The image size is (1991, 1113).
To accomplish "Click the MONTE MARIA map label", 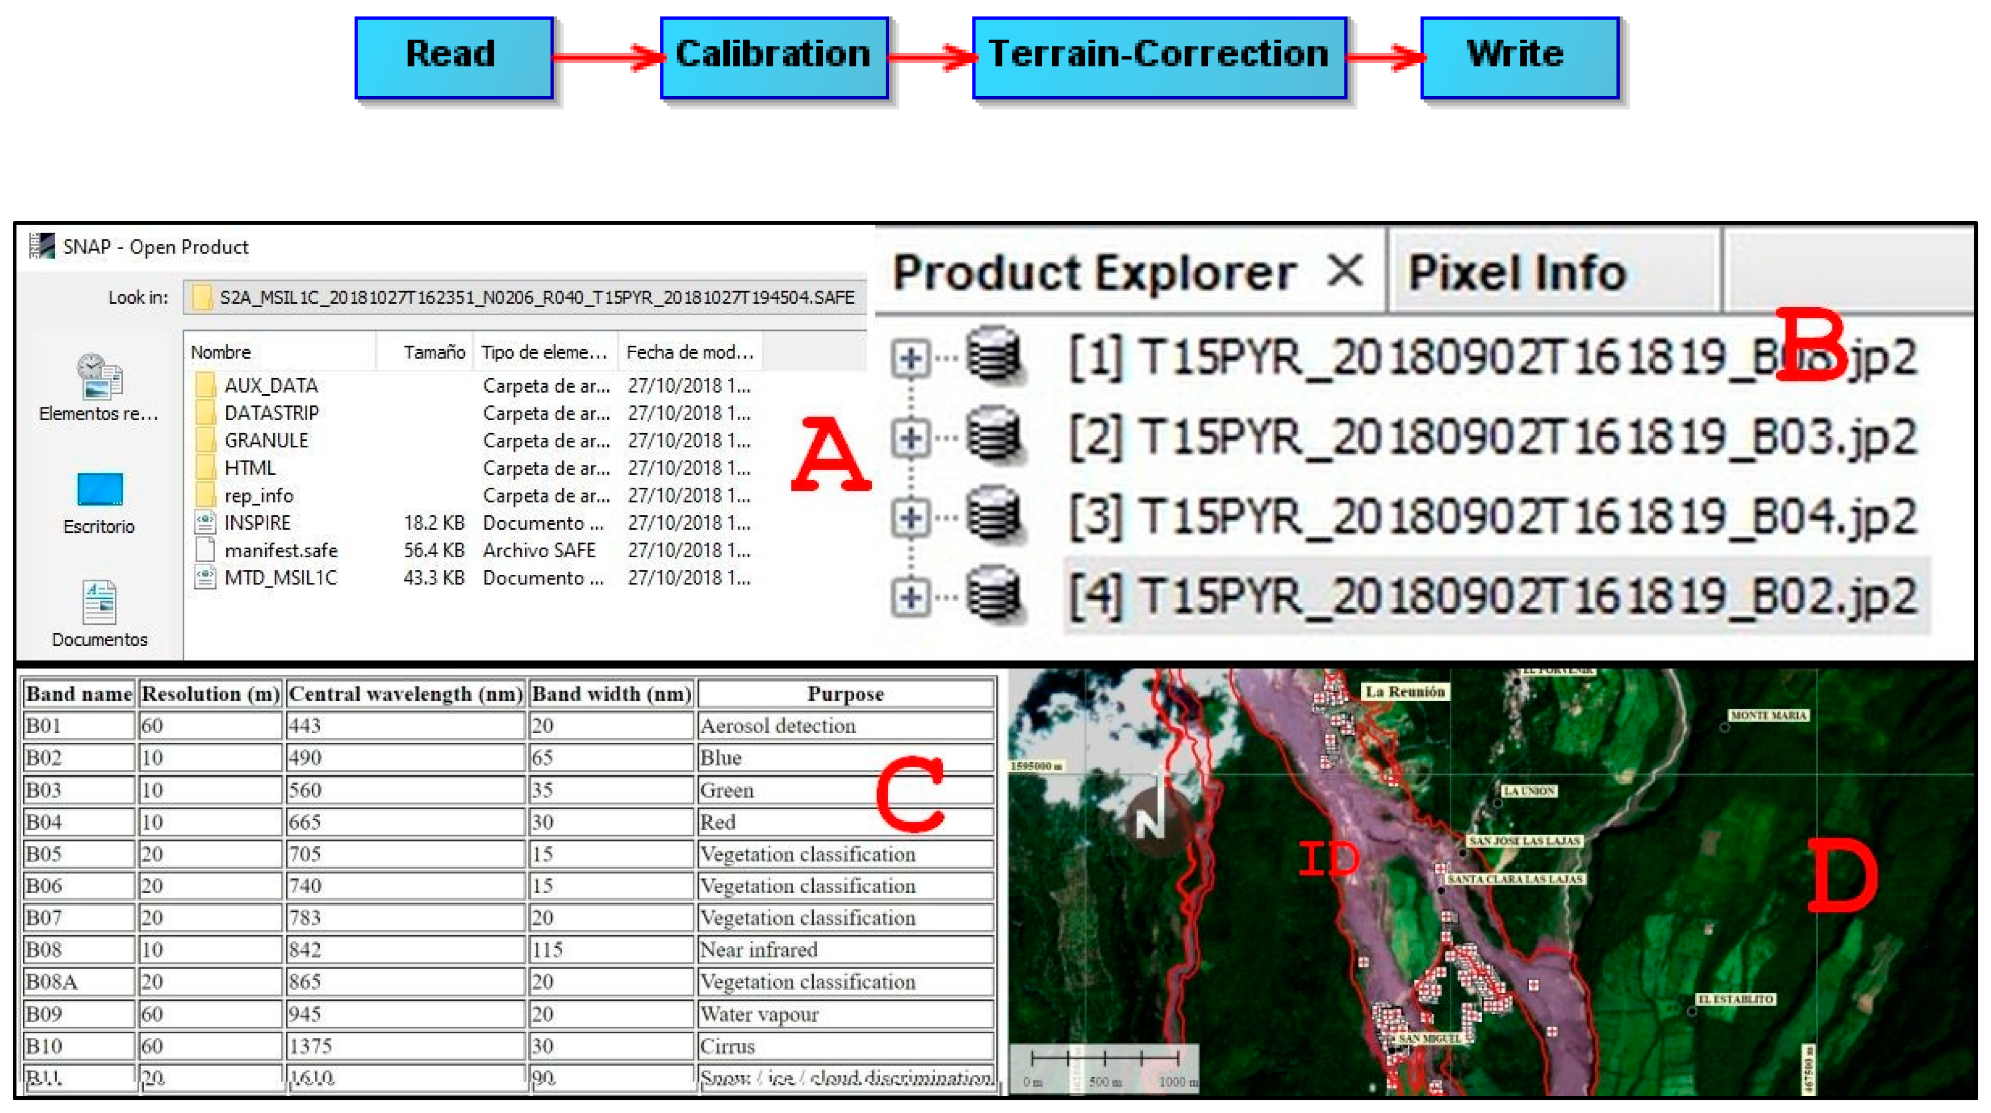I will 1768,715.
